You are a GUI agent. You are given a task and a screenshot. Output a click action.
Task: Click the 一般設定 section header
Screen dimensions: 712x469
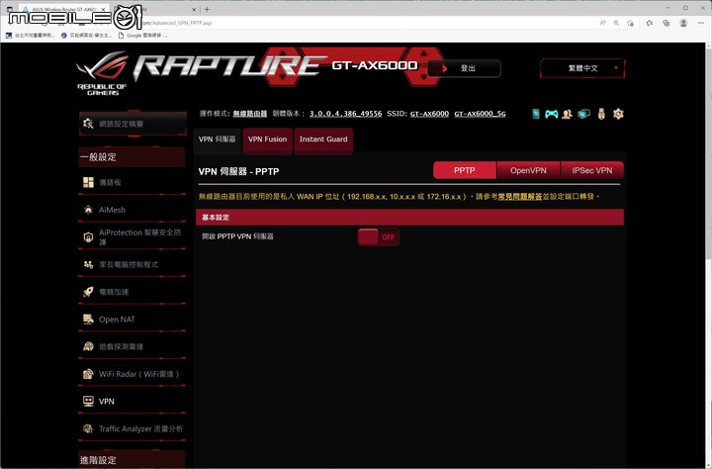tap(132, 157)
